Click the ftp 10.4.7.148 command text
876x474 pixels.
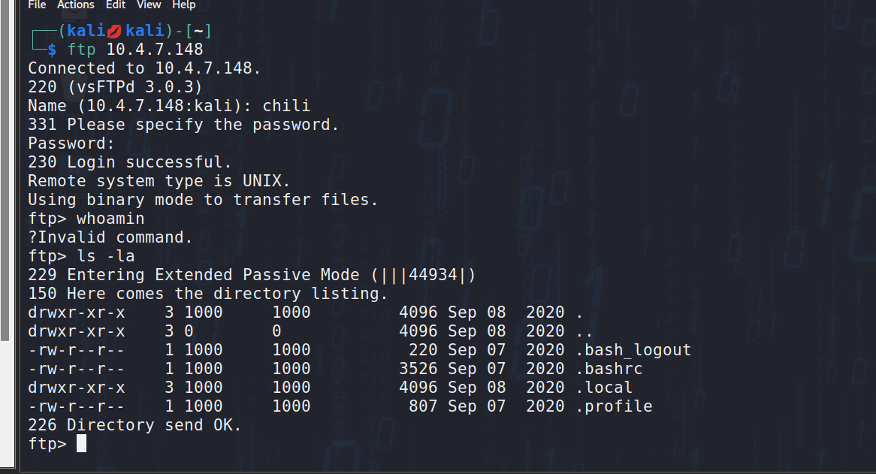click(x=135, y=50)
